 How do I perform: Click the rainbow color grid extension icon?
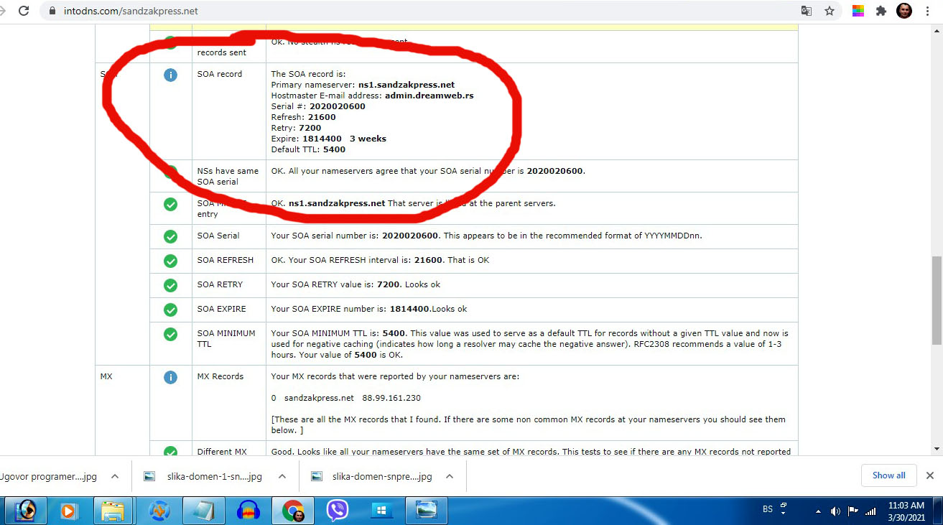[858, 11]
